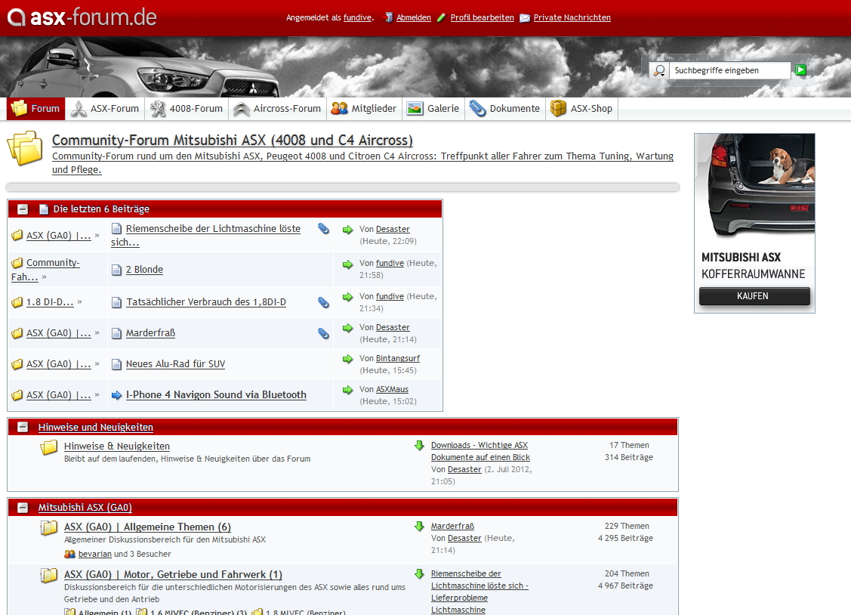The image size is (851, 615).
Task: Click the Abmelden logout link
Action: pos(413,17)
